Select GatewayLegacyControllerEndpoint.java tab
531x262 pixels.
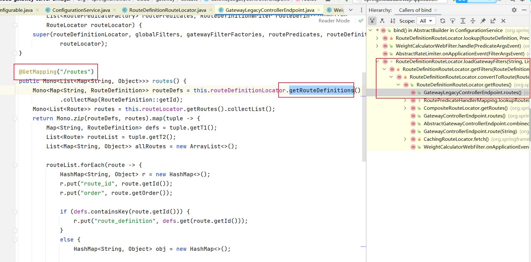tap(270, 10)
